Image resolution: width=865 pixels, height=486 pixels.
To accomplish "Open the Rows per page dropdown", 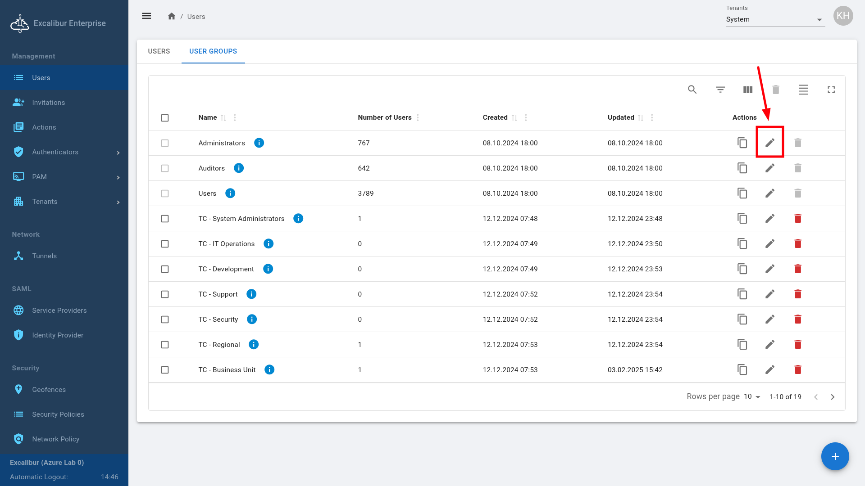I will (x=751, y=396).
